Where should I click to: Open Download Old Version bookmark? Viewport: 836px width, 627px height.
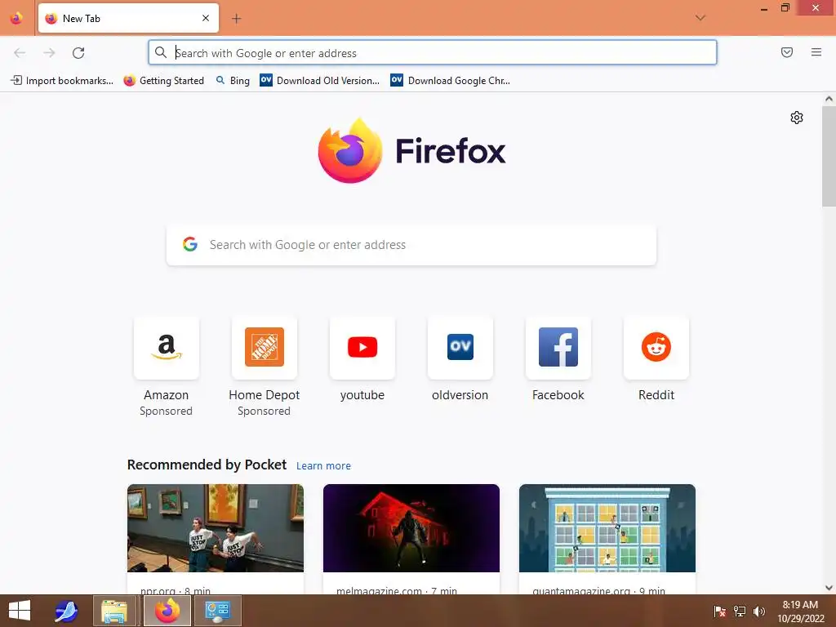click(x=320, y=81)
